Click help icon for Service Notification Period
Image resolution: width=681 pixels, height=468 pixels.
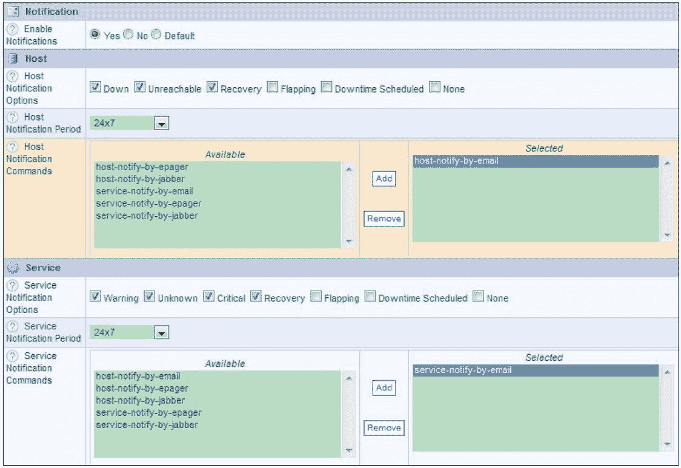point(12,326)
